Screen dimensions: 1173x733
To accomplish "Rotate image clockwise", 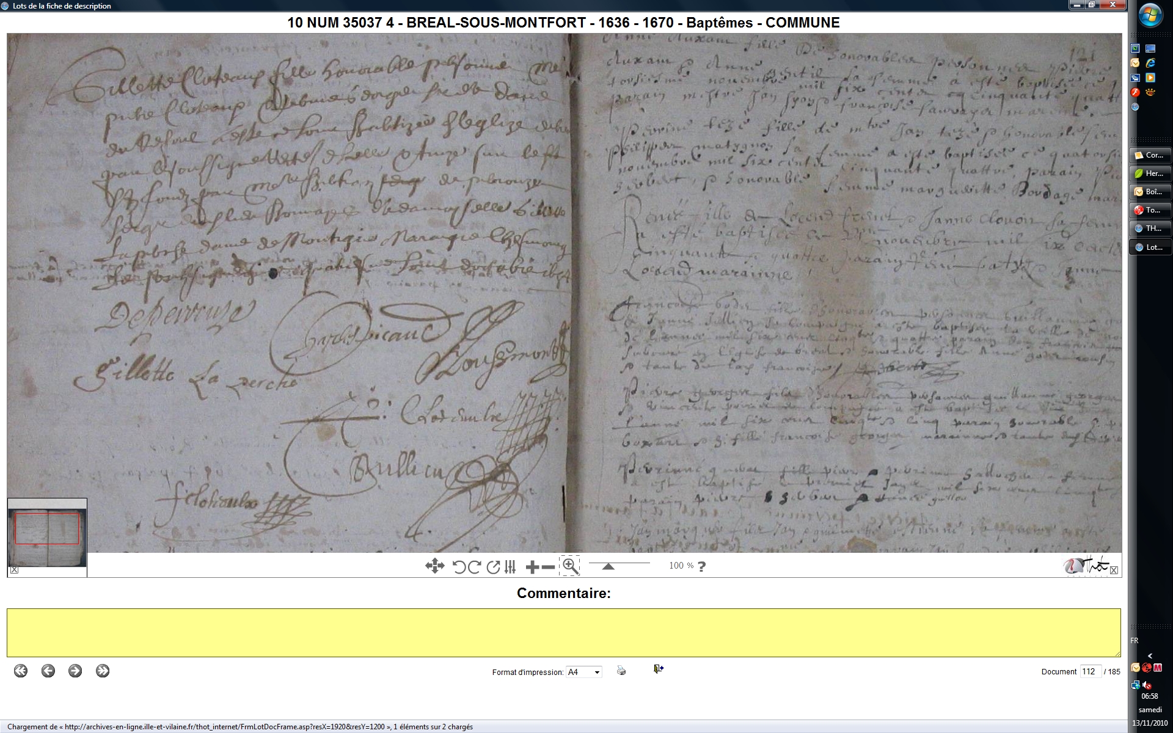I will click(474, 567).
